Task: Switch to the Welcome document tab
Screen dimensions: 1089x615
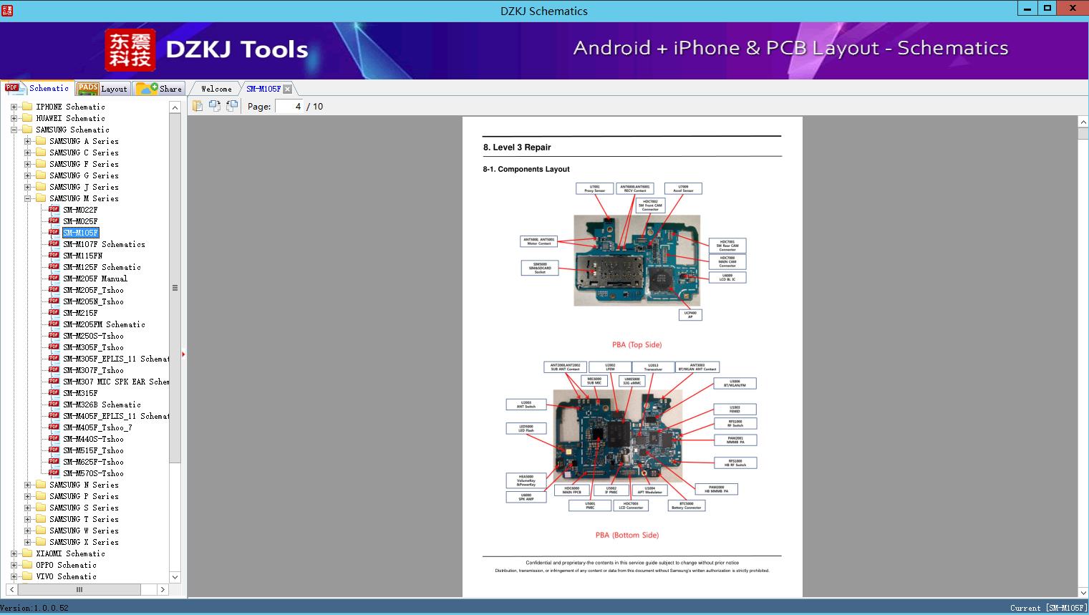Action: pyautogui.click(x=216, y=89)
